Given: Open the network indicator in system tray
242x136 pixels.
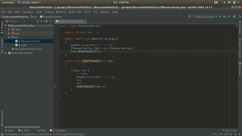Looking at the screenshot, I should [224, 2].
